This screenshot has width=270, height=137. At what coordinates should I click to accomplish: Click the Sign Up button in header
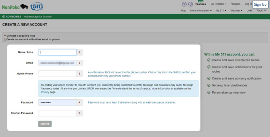pos(260,5)
